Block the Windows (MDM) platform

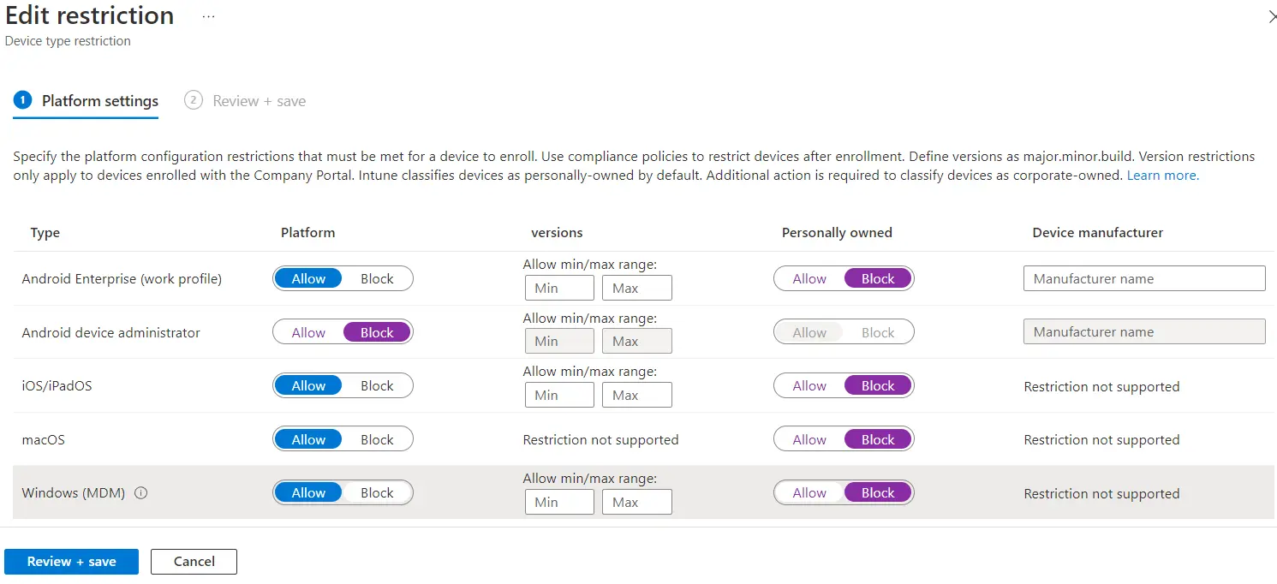click(377, 493)
